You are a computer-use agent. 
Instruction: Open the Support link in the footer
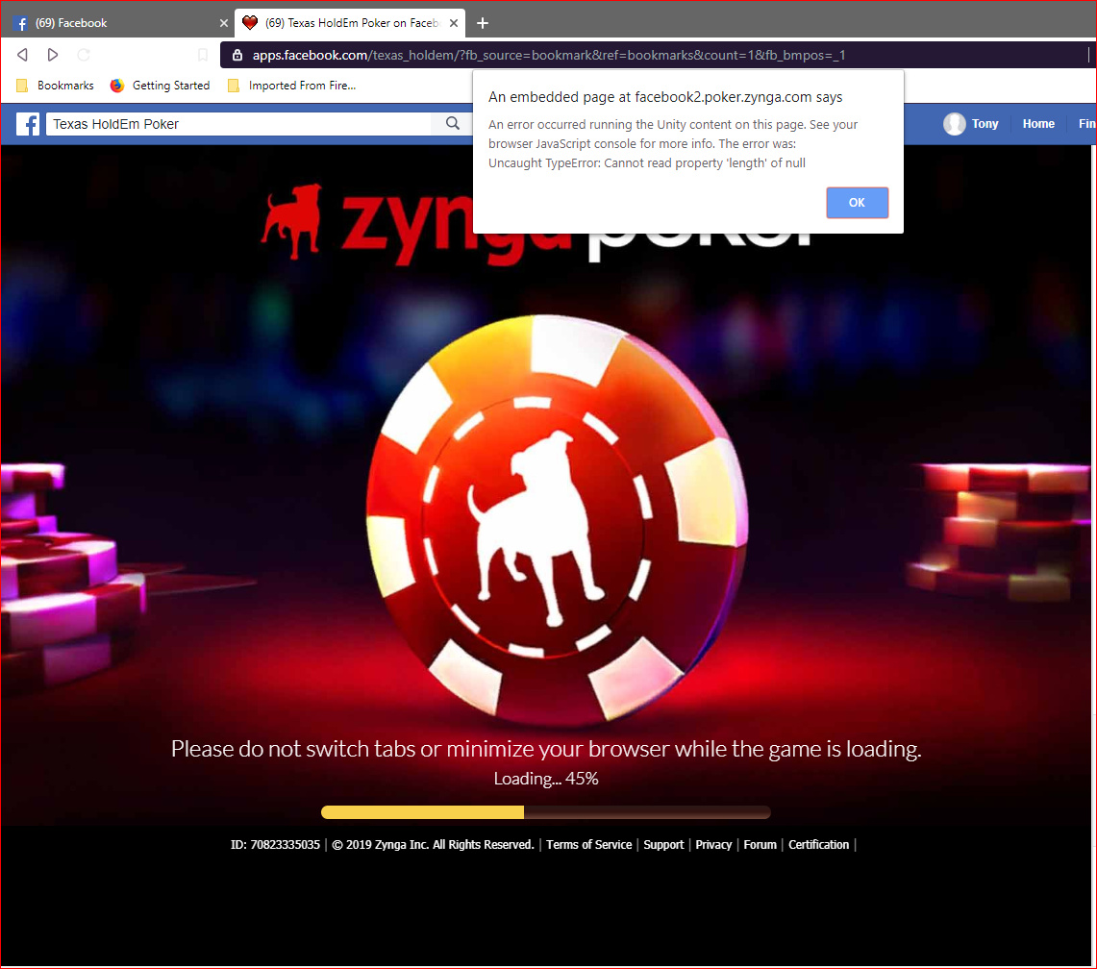(x=663, y=845)
